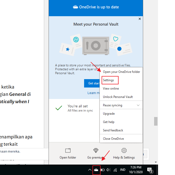Open Help & Settings gear icon
175x175 pixels.
[124, 150]
